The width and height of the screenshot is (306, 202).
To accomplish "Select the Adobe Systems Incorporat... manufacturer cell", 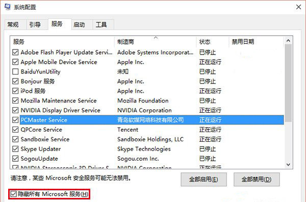I will tap(155, 53).
